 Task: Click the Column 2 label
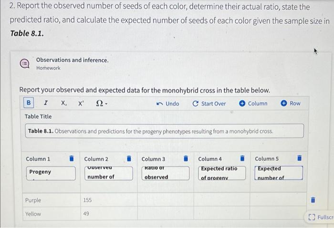pyautogui.click(x=96, y=159)
